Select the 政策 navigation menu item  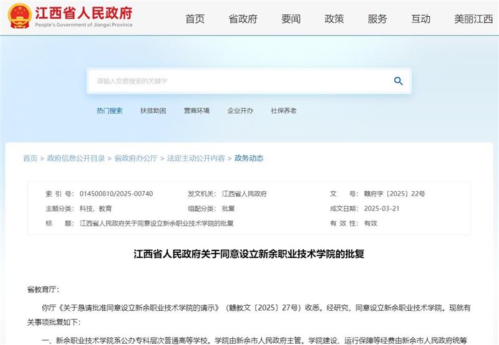[334, 19]
